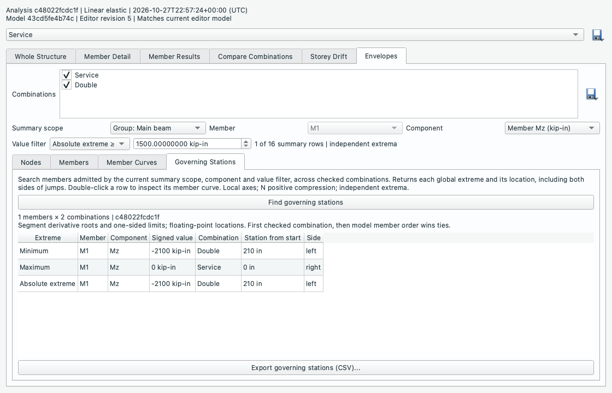Switch to the Whole Structure tab

[x=40, y=57]
